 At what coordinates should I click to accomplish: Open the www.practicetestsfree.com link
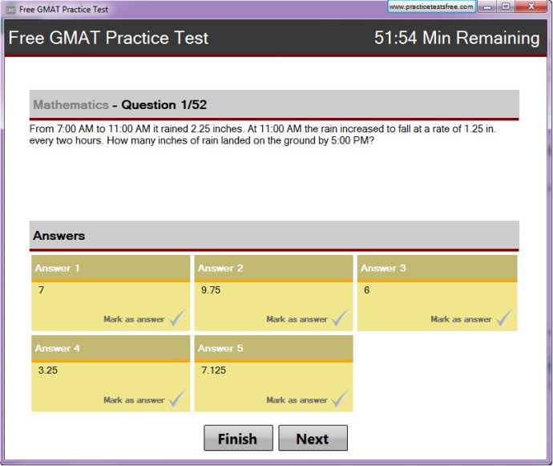431,6
